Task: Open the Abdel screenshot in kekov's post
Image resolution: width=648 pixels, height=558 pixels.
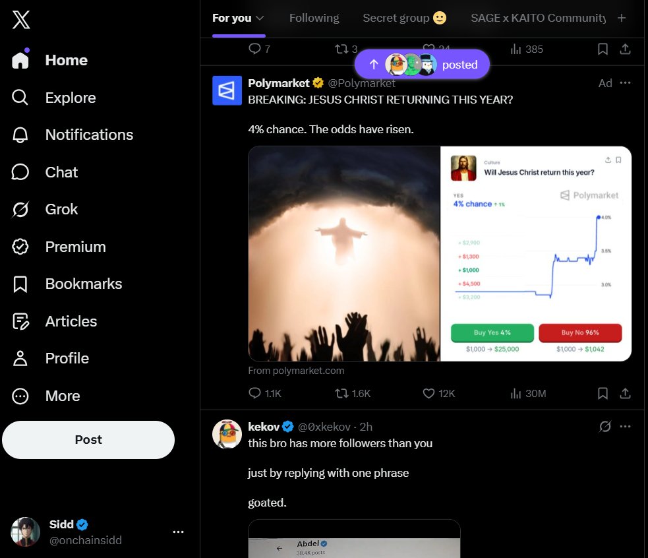Action: [x=354, y=539]
